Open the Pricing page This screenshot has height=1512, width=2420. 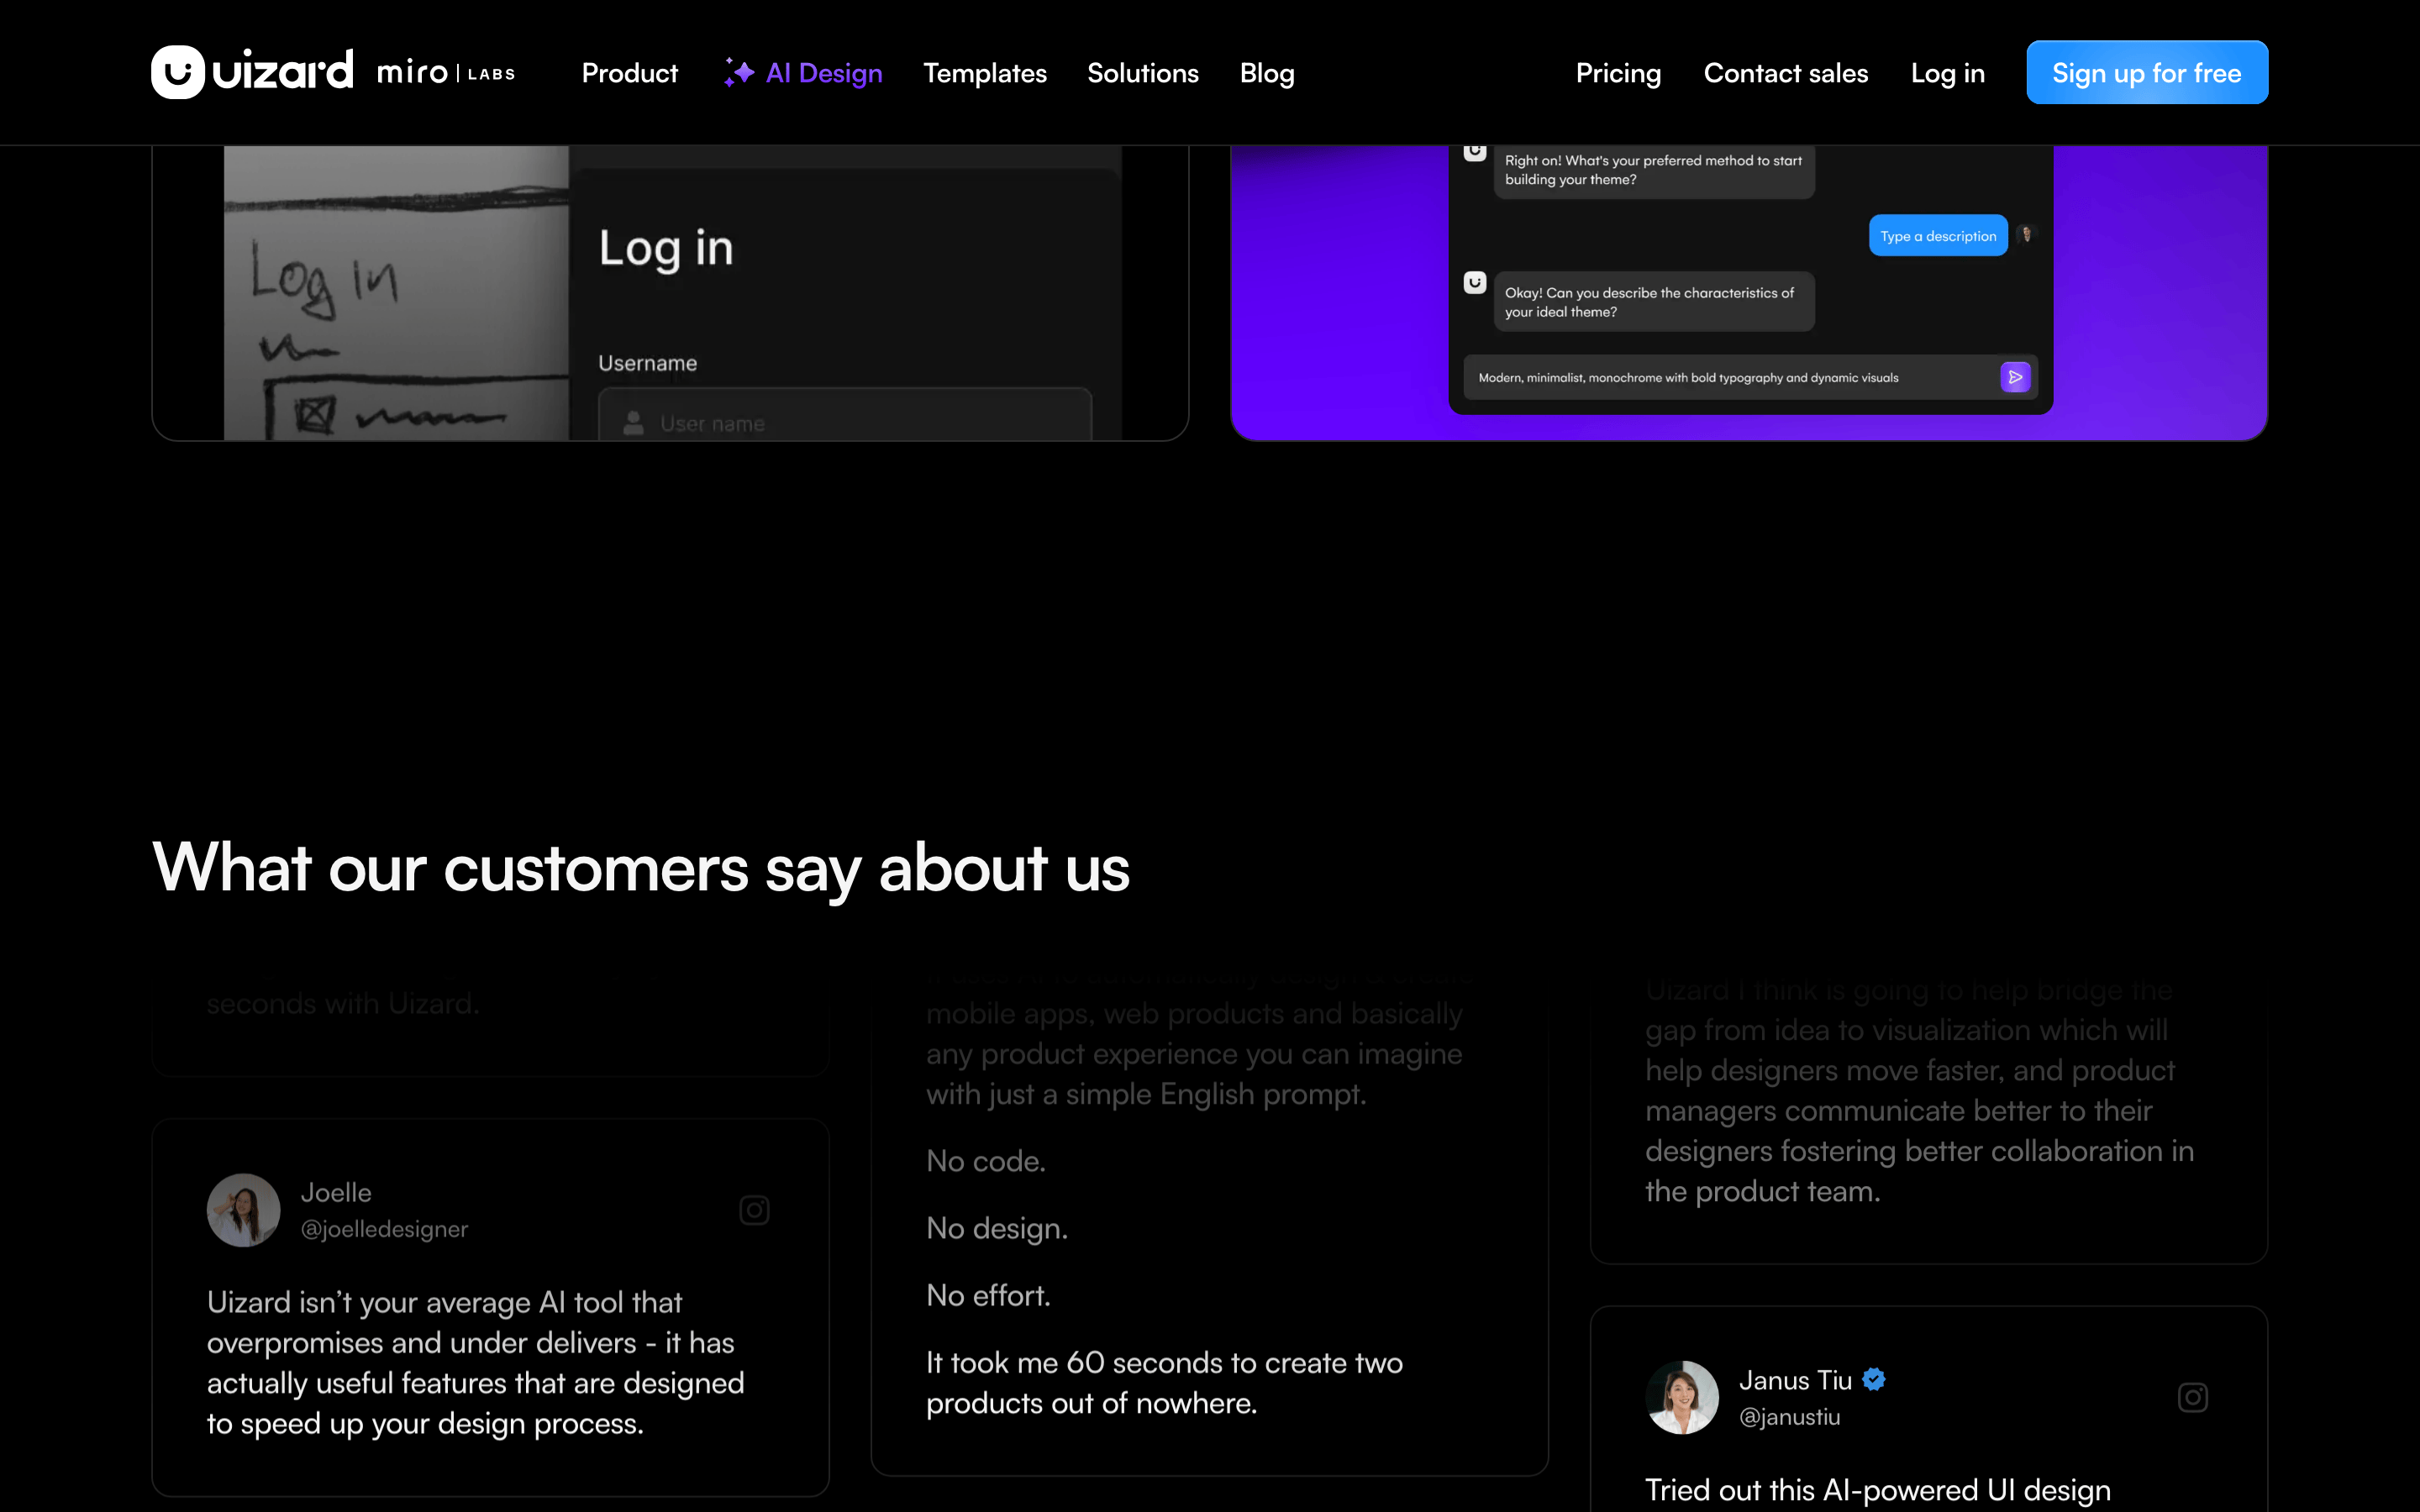(x=1618, y=73)
